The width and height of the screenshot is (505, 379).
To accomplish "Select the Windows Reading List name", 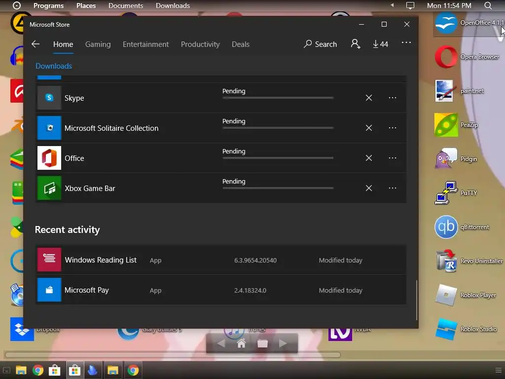I will click(101, 260).
